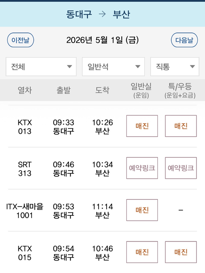
Task: Open the 전체 train type dropdown
Action: [x=41, y=67]
